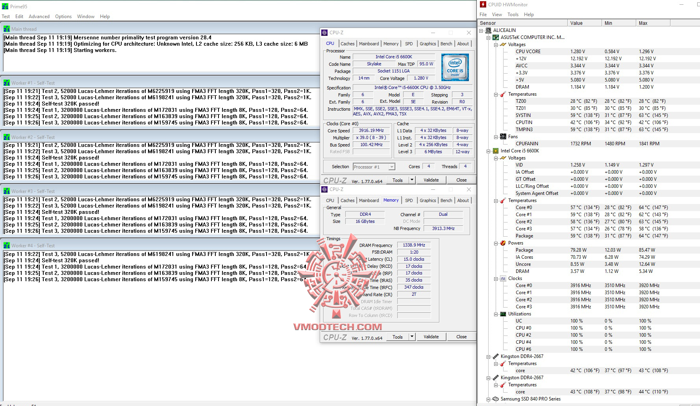Open the Test menu in Prime95
The width and height of the screenshot is (700, 406).
[6, 17]
